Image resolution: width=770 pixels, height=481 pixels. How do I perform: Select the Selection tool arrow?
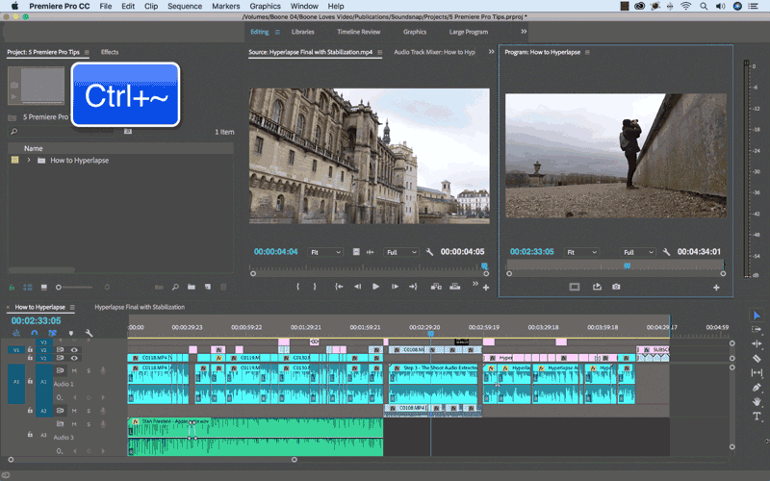[757, 316]
